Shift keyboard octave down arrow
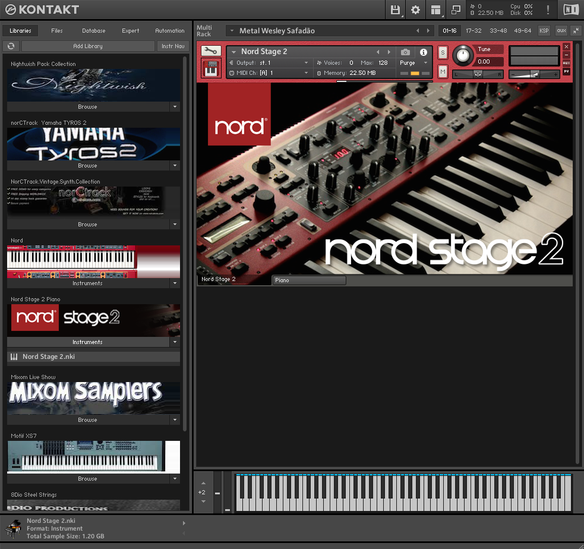The height and width of the screenshot is (549, 584). (x=203, y=501)
